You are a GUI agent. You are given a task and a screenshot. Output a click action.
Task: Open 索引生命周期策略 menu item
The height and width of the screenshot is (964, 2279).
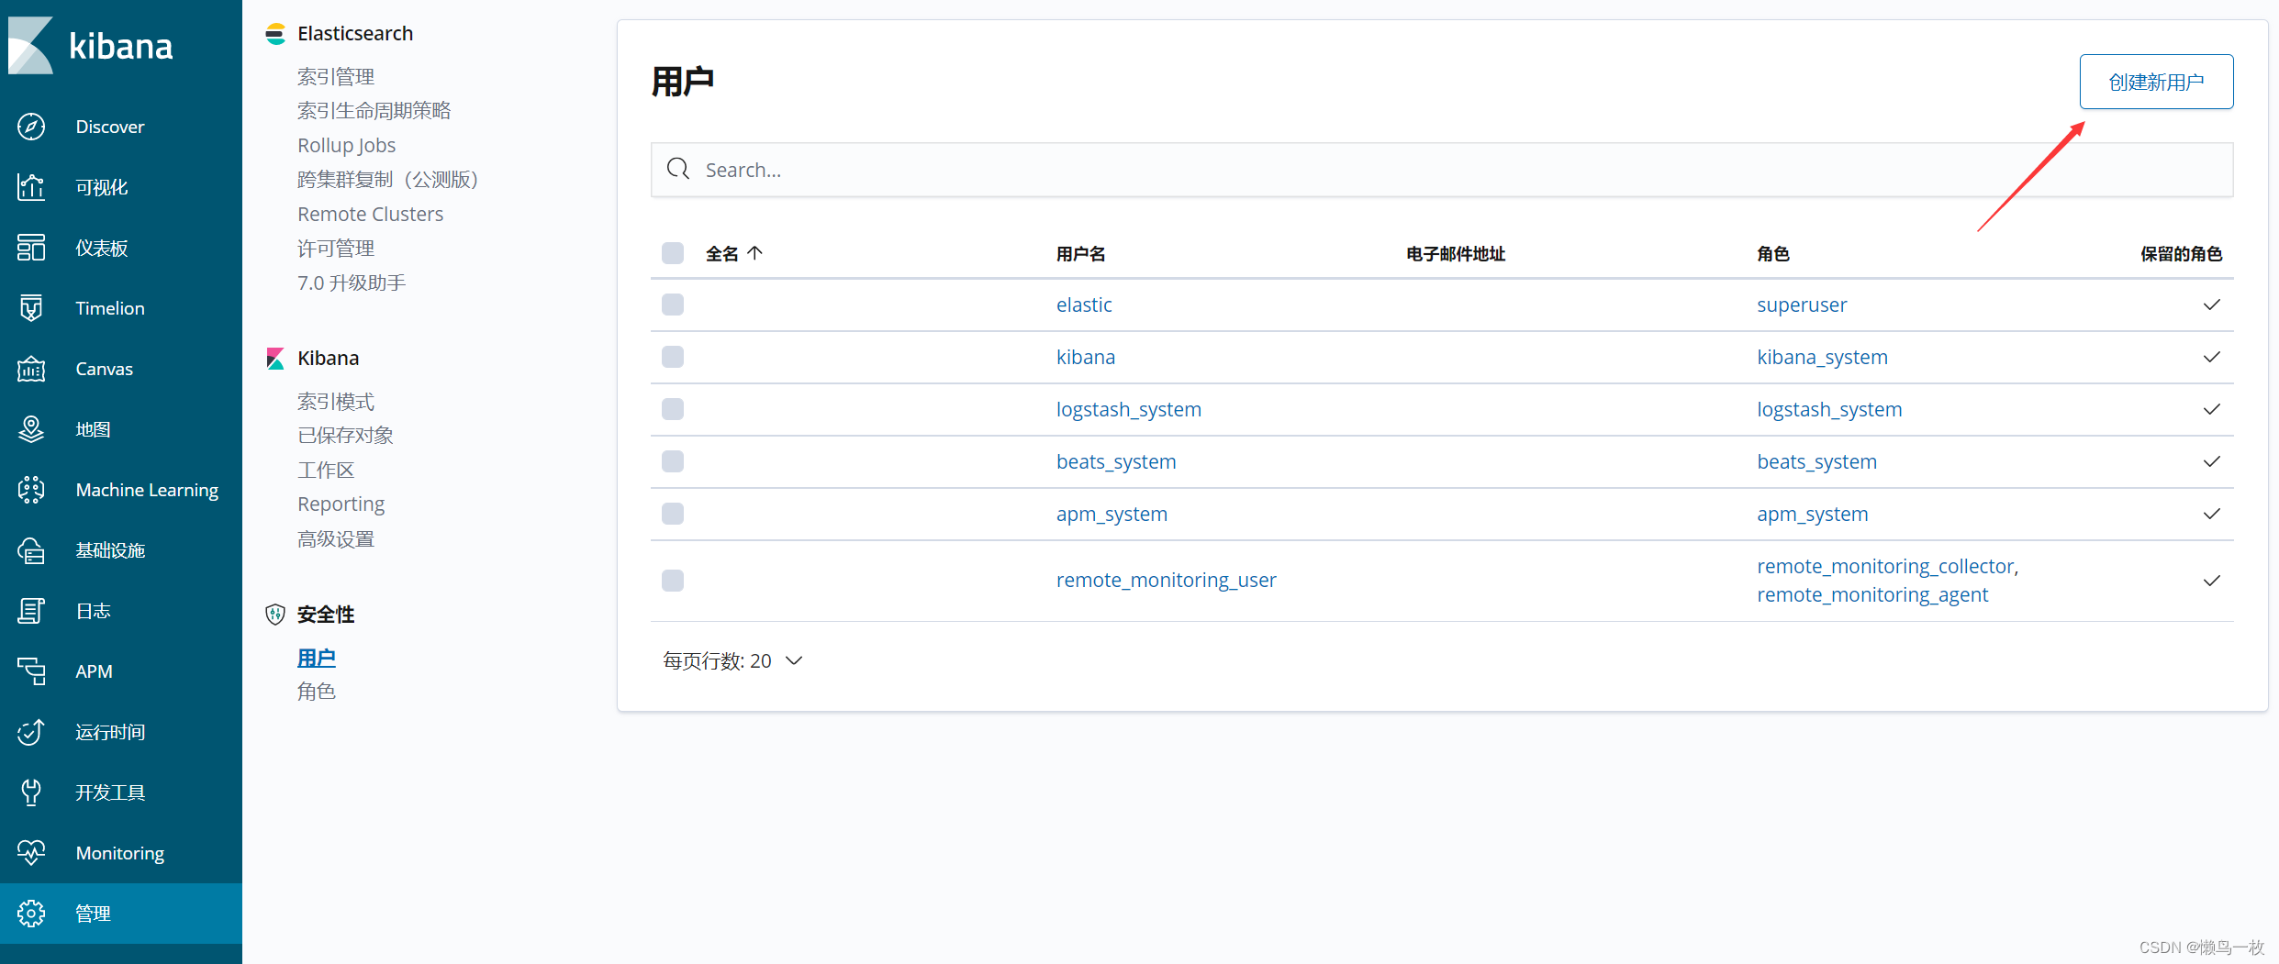[x=374, y=111]
